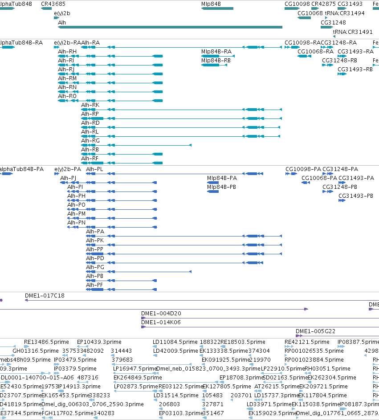The image size is (379, 420).
Task: Click the Alh-PI protein label
Action: point(75,187)
